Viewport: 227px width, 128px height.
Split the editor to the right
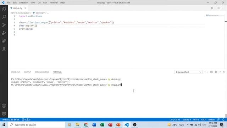219,8
